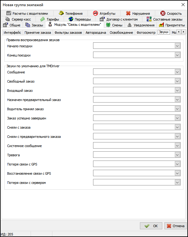This screenshot has width=188, height=237.
Task: Open the Приоритеты tab icon
Action: coord(161,25)
